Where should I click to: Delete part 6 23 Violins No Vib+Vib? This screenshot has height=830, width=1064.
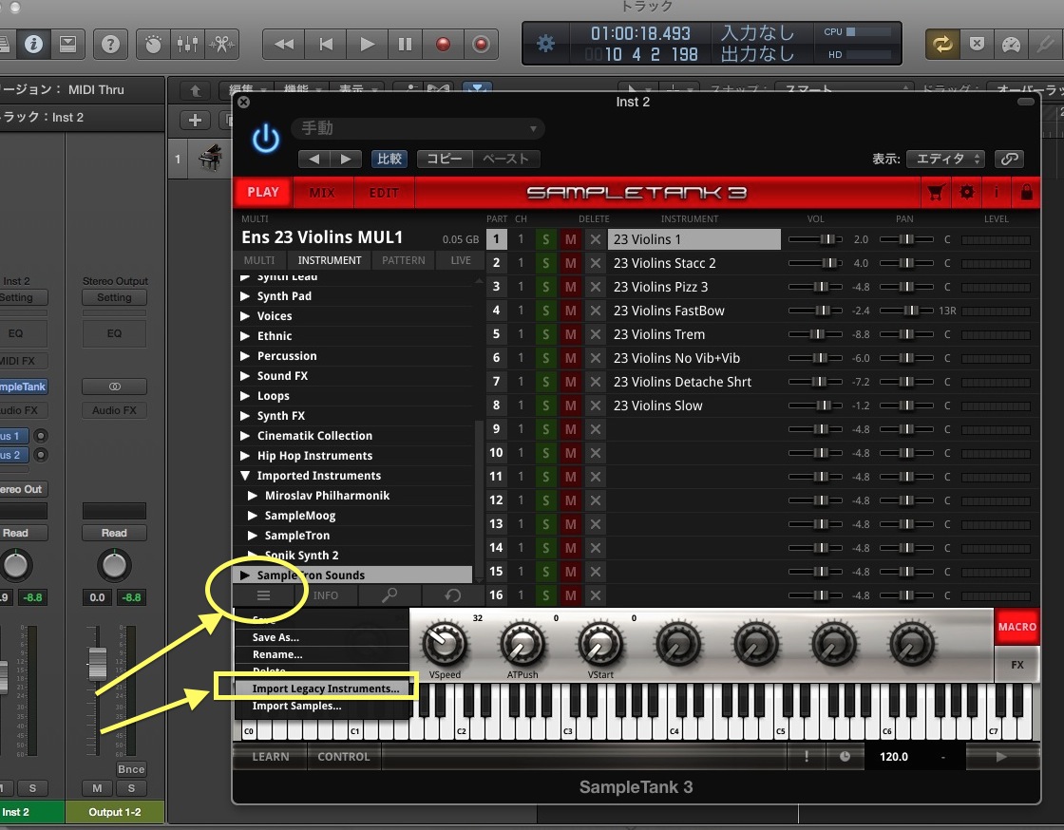pyautogui.click(x=595, y=358)
